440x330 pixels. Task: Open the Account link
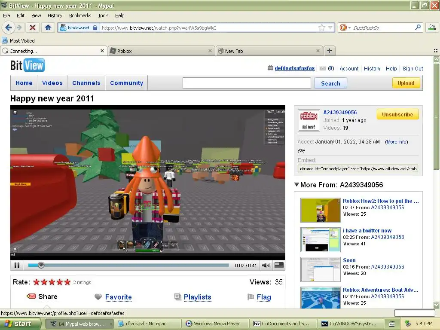click(349, 68)
